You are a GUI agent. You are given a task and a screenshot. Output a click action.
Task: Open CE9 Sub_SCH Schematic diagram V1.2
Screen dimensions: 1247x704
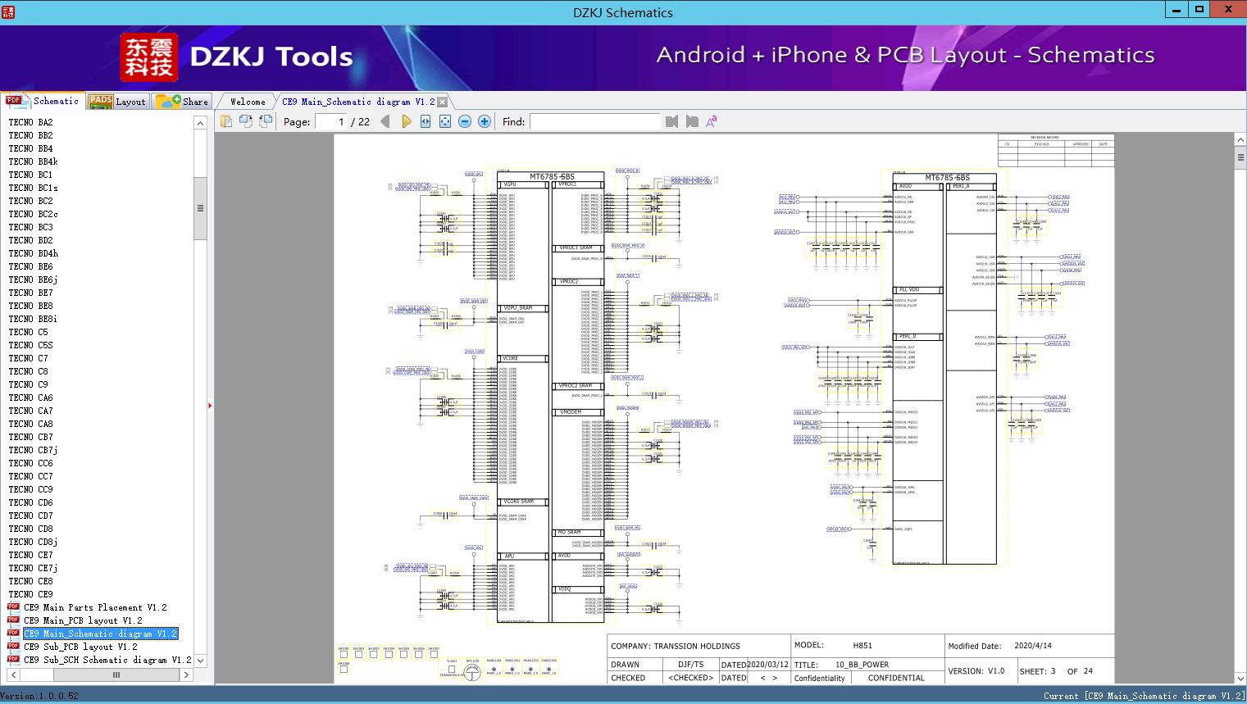107,660
